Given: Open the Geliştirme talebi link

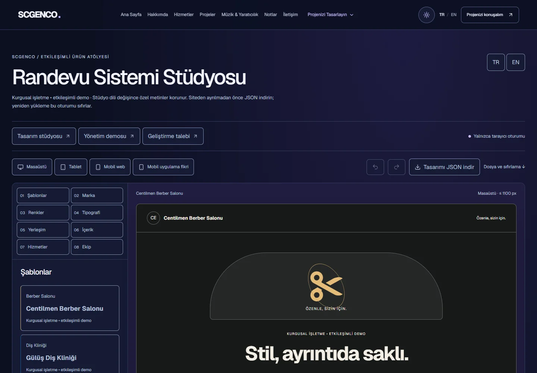Looking at the screenshot, I should [x=173, y=136].
